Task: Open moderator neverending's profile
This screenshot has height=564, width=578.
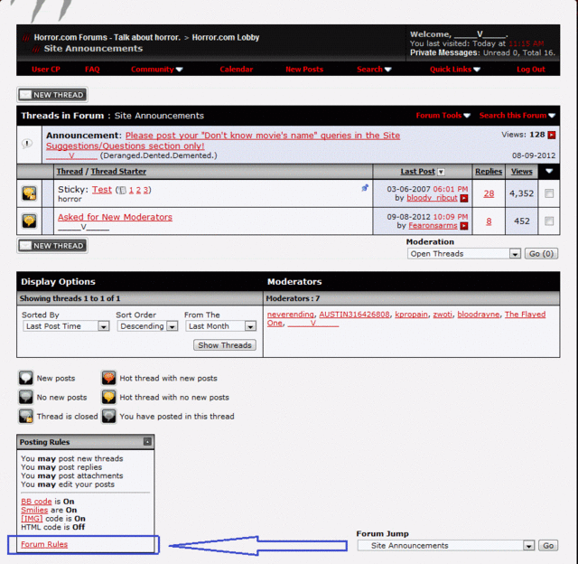Action: pos(291,315)
